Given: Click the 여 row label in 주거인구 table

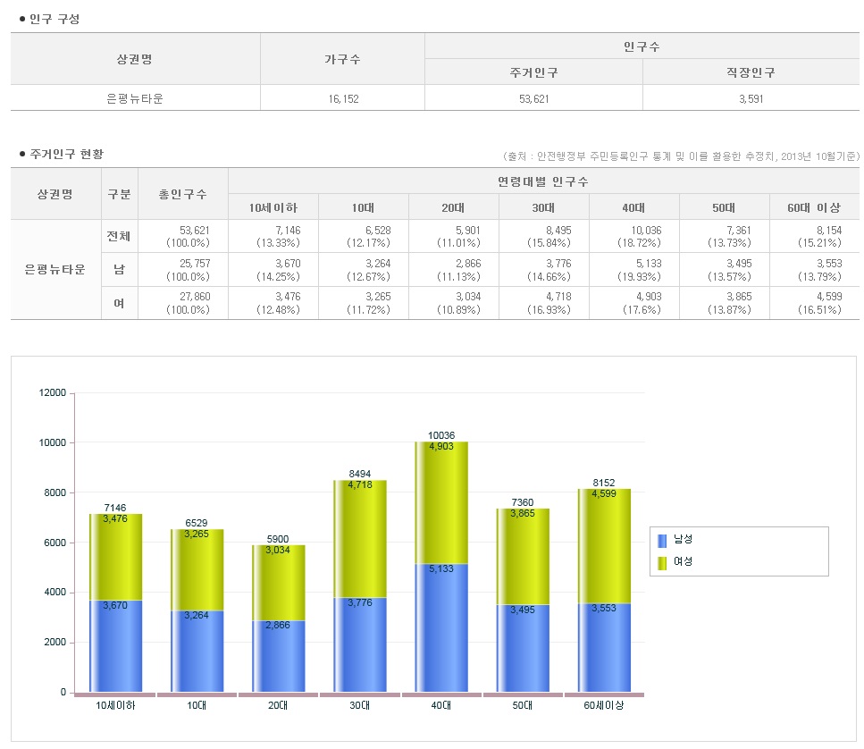Looking at the screenshot, I should (118, 303).
